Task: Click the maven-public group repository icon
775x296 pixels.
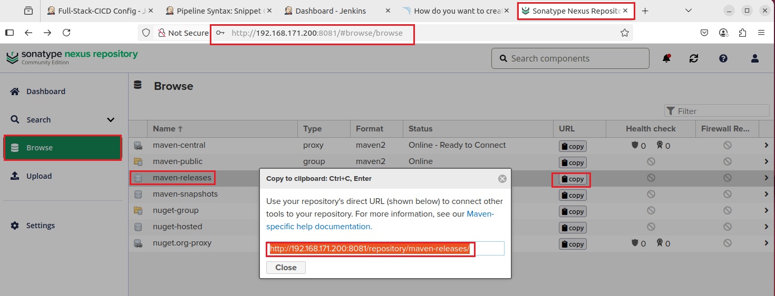Action: 138,161
